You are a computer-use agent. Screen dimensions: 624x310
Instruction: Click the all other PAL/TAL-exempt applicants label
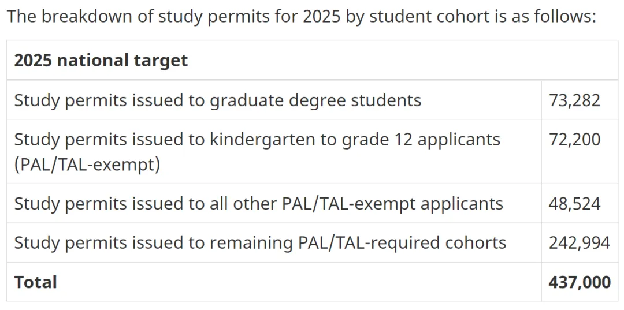pyautogui.click(x=258, y=204)
